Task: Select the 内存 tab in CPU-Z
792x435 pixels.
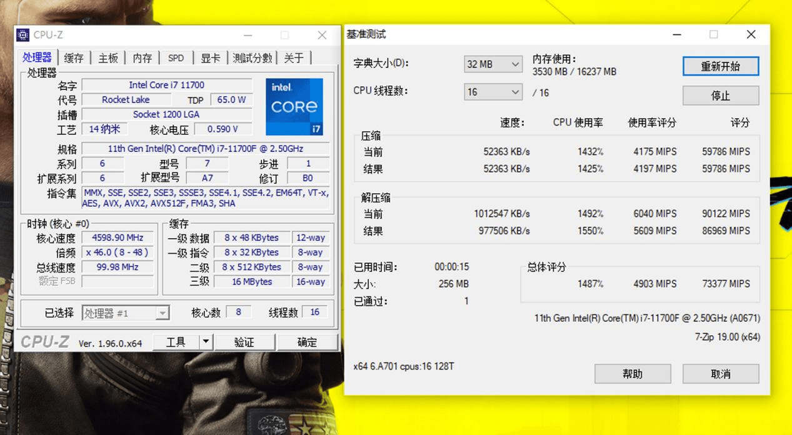Action: pyautogui.click(x=142, y=58)
